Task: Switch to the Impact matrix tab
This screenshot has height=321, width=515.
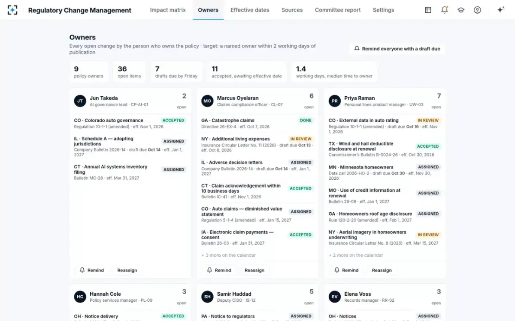Action: coord(168,10)
